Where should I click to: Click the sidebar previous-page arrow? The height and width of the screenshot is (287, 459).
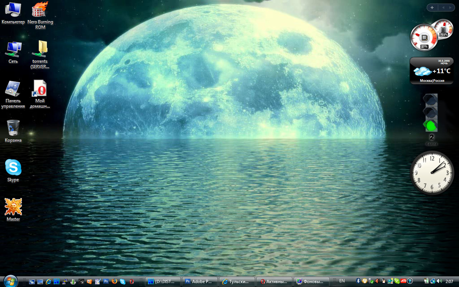pos(443,8)
